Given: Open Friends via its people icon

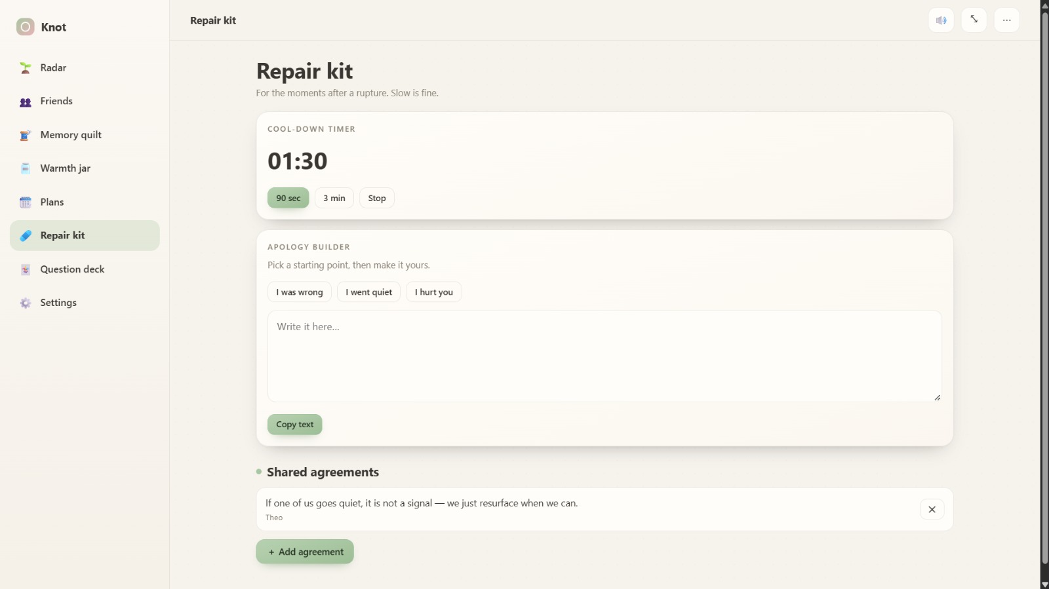Looking at the screenshot, I should (x=26, y=102).
